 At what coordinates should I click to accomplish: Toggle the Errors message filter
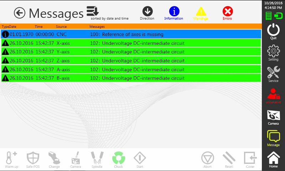(227, 11)
